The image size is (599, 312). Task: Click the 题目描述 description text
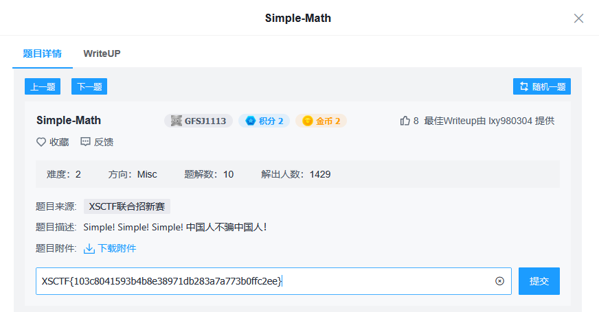(x=175, y=228)
